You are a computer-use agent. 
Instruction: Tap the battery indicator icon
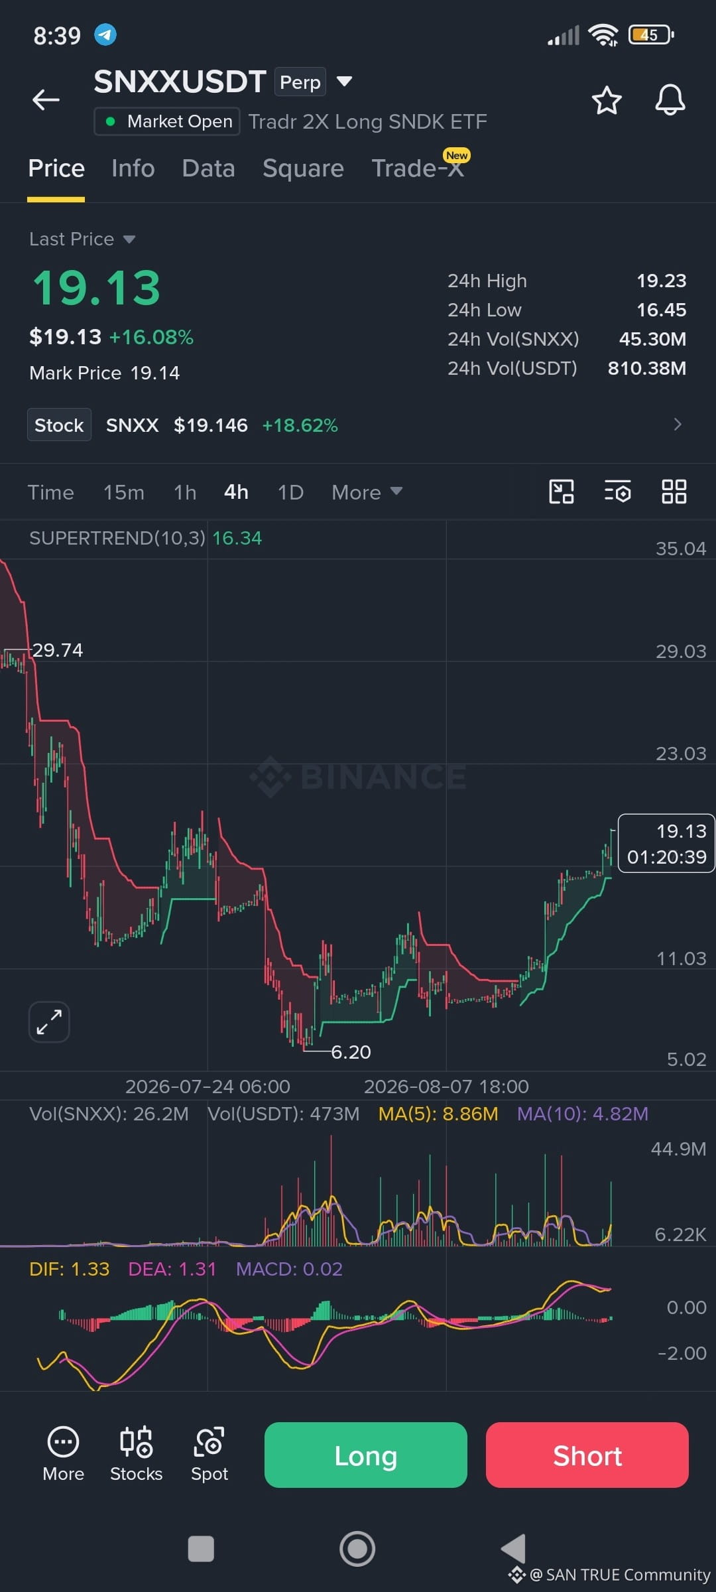[651, 34]
